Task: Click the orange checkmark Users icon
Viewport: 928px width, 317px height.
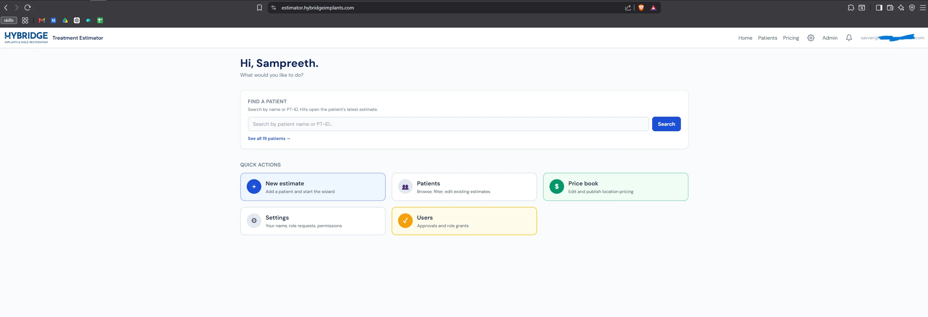Action: coord(405,221)
